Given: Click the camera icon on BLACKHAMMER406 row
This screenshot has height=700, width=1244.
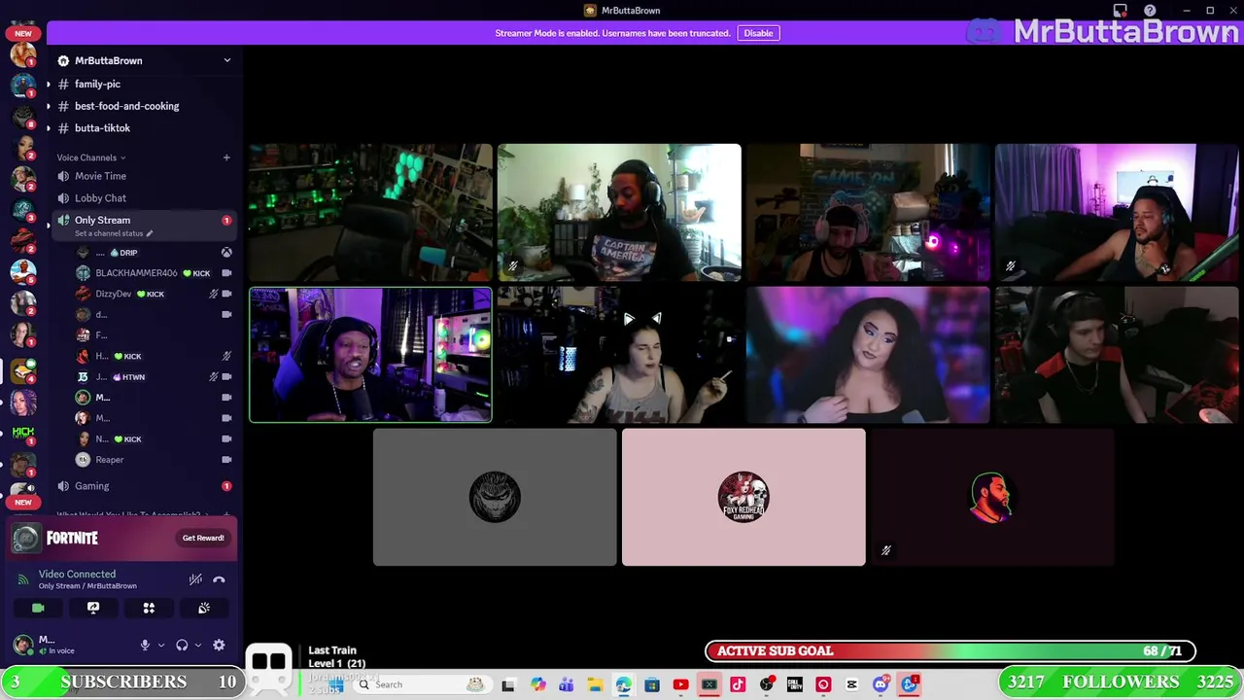Looking at the screenshot, I should click(x=226, y=273).
